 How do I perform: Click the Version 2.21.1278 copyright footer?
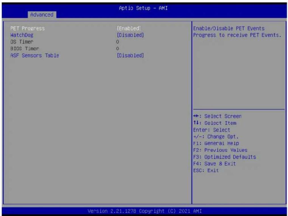(x=144, y=211)
